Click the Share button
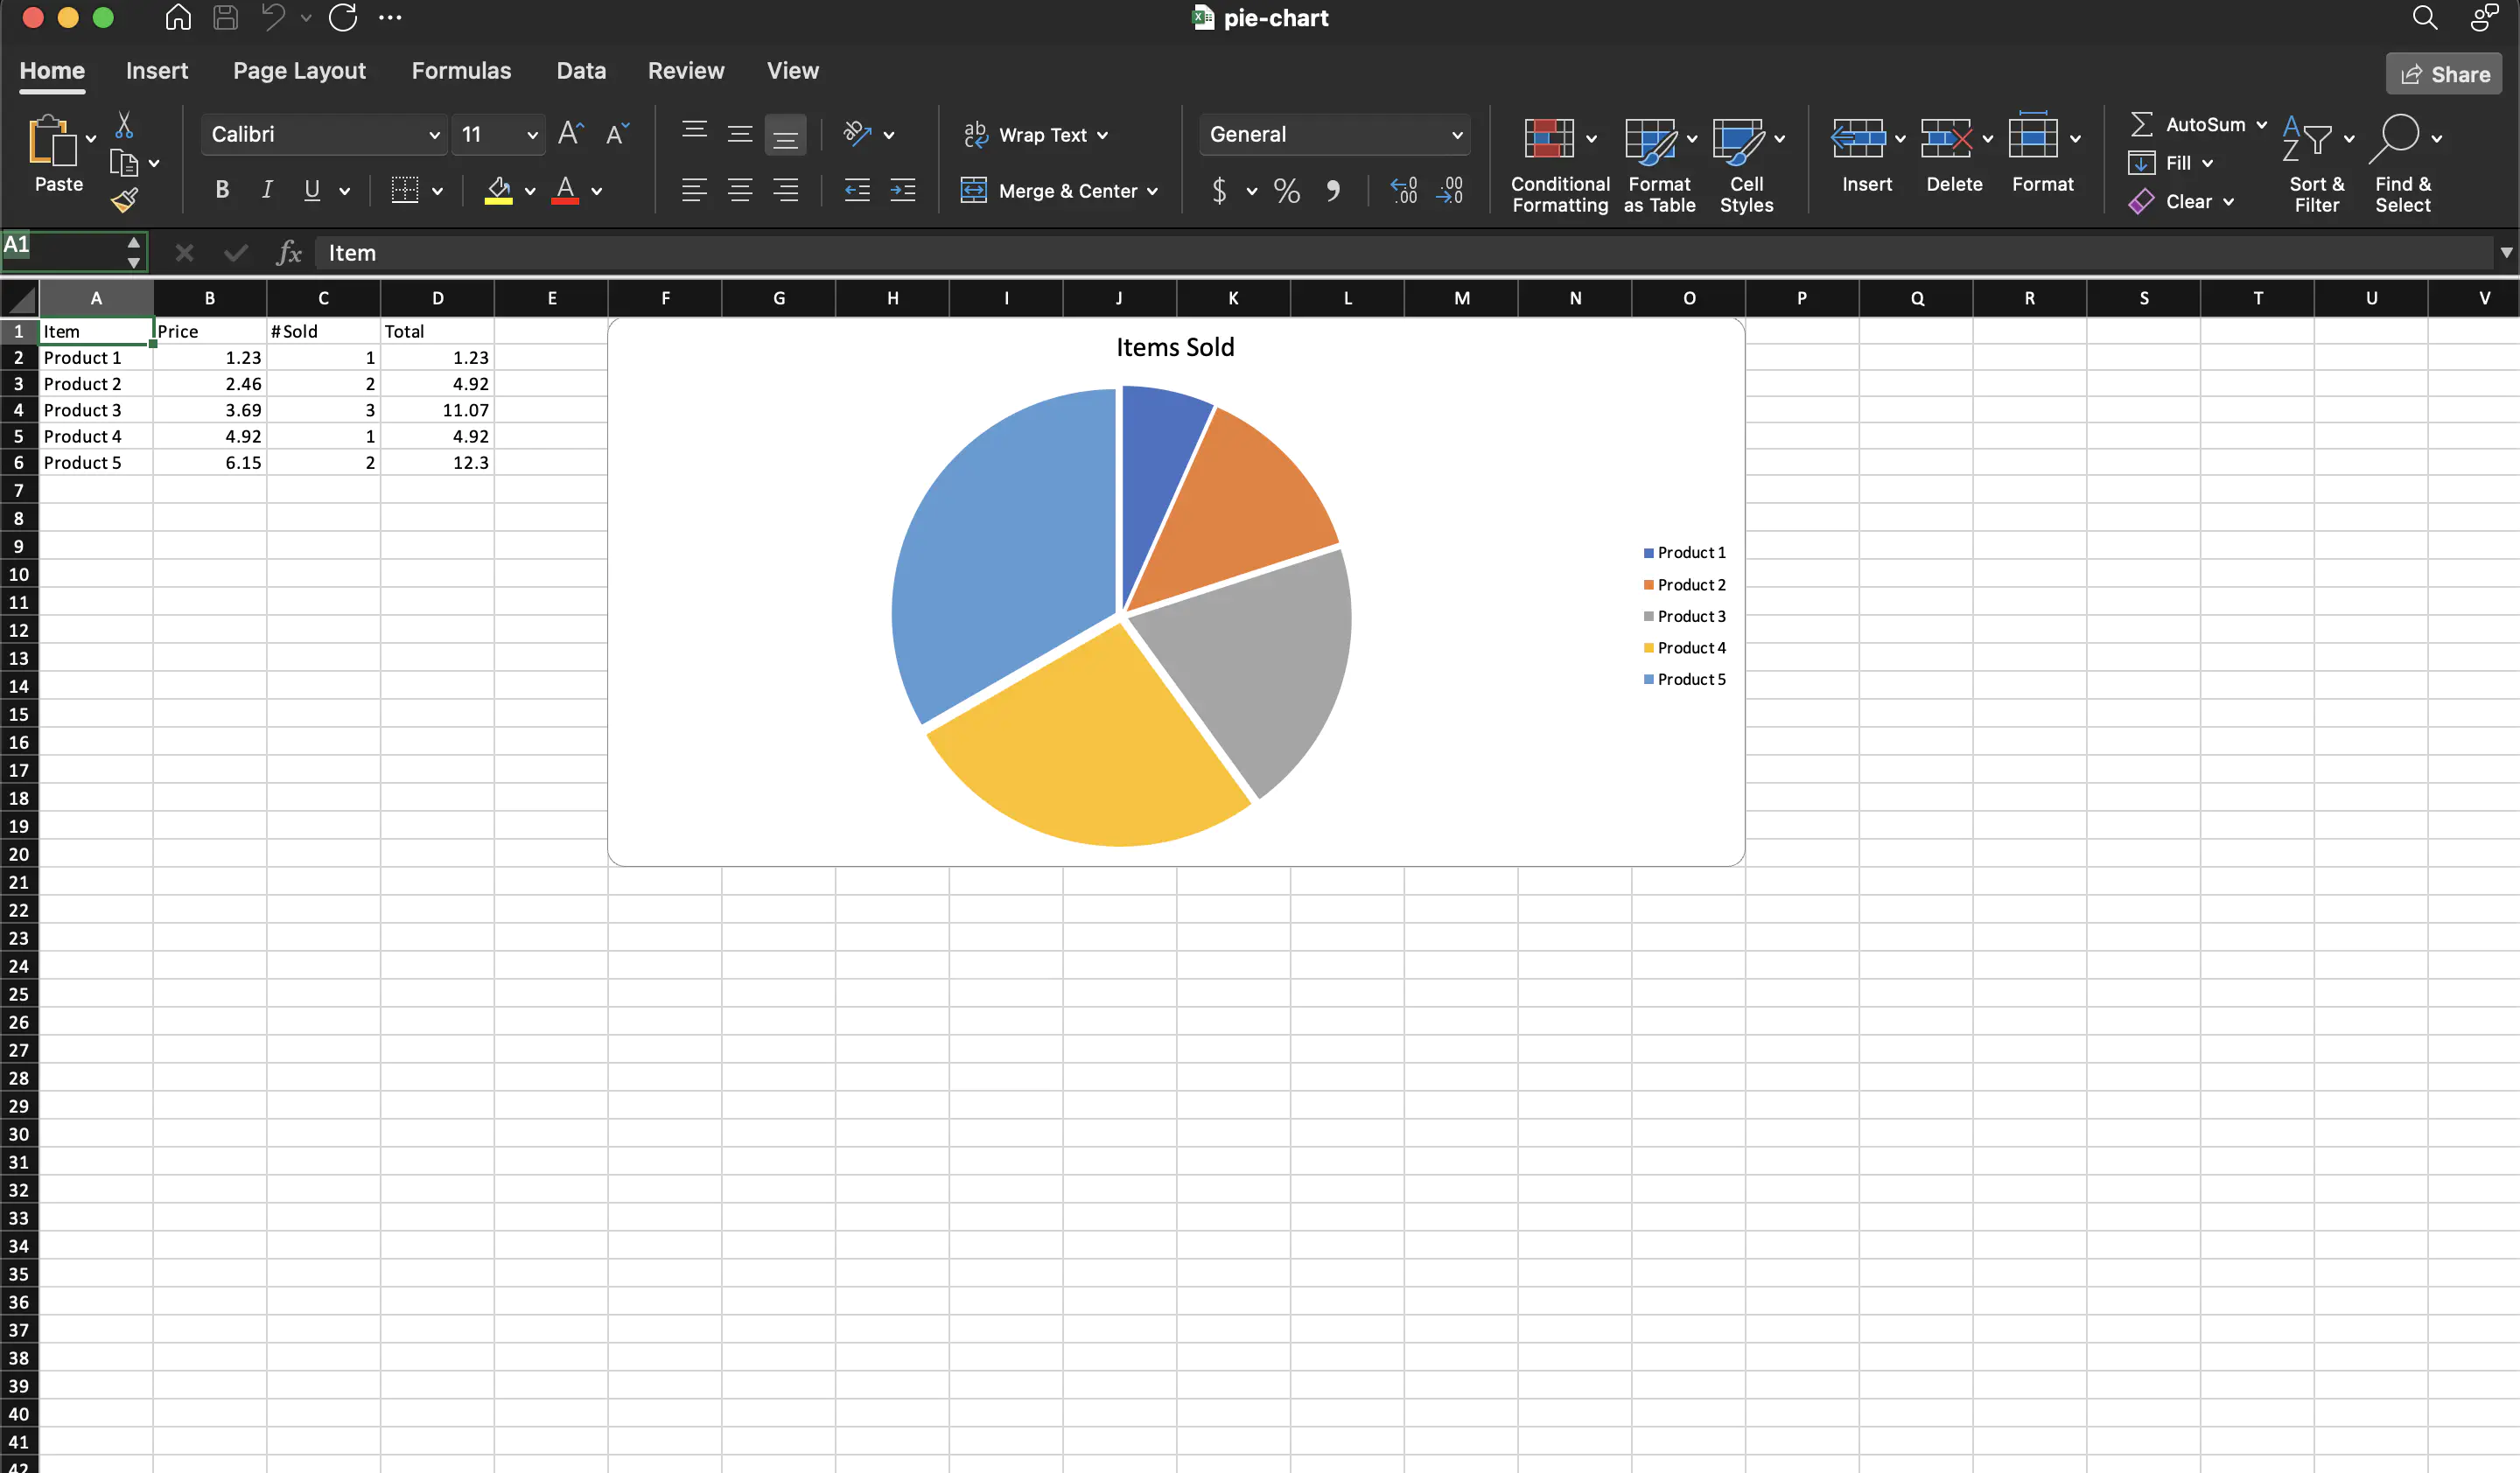Viewport: 2520px width, 1473px height. [2443, 74]
